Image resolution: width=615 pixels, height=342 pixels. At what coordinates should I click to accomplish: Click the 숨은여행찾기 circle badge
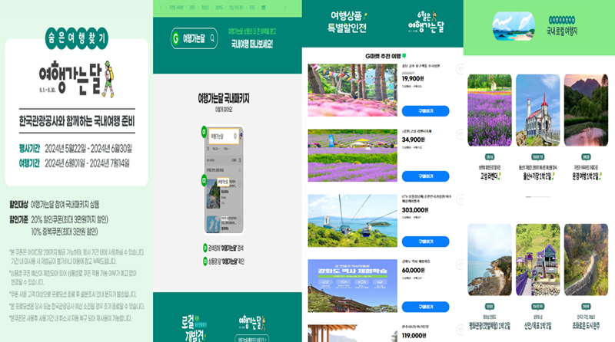click(76, 38)
